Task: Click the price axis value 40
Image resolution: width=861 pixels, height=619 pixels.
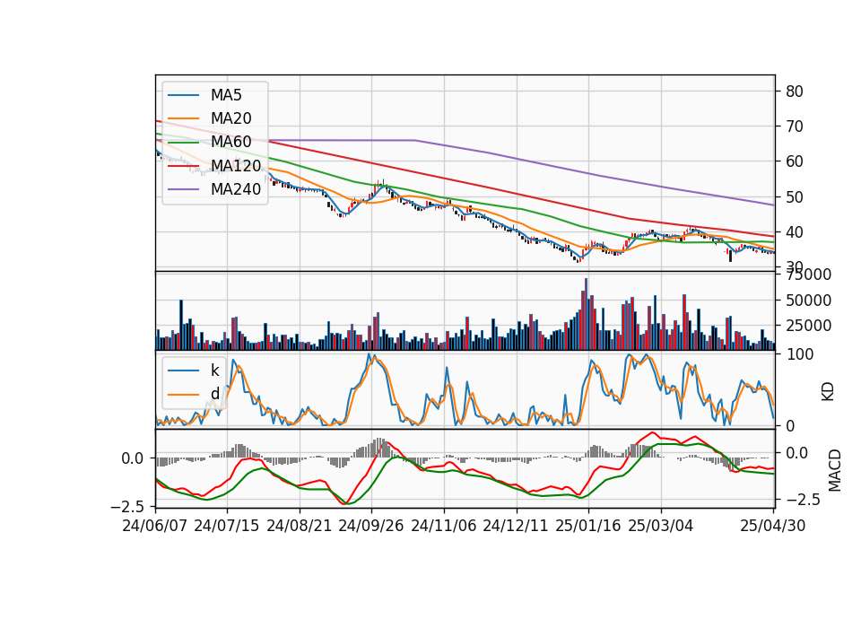Action: point(794,231)
